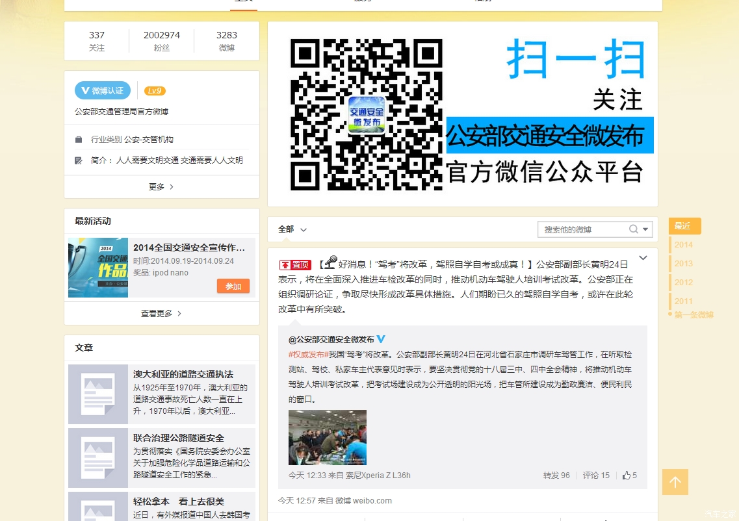The height and width of the screenshot is (521, 739).
Task: Jump to 2011 in the timeline
Action: click(x=683, y=301)
